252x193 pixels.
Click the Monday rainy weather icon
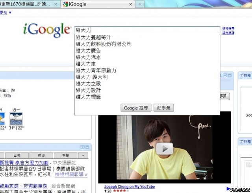16,119
